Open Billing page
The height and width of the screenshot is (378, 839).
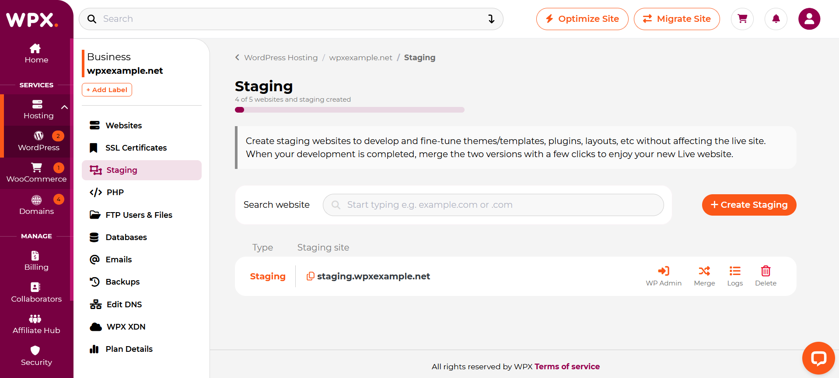click(x=36, y=261)
